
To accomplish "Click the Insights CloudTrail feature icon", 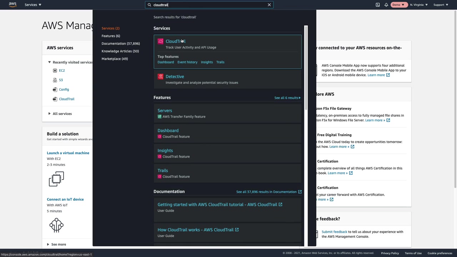I will 160,157.
